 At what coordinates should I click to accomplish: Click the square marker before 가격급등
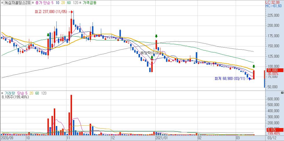click(x=80, y=3)
